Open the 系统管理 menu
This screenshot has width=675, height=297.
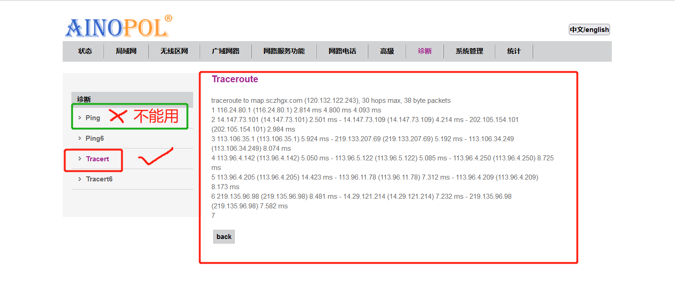click(x=469, y=51)
